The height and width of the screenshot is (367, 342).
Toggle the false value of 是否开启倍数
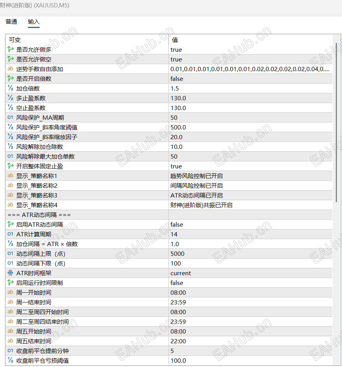tap(177, 79)
